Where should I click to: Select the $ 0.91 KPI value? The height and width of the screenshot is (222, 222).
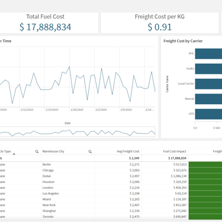coord(160,27)
